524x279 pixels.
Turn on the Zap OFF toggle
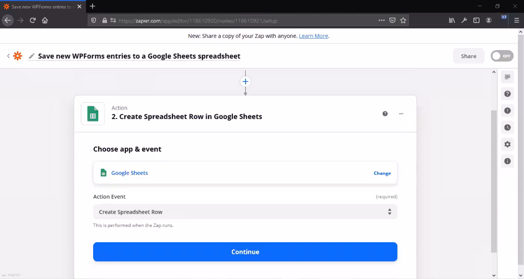click(x=502, y=56)
